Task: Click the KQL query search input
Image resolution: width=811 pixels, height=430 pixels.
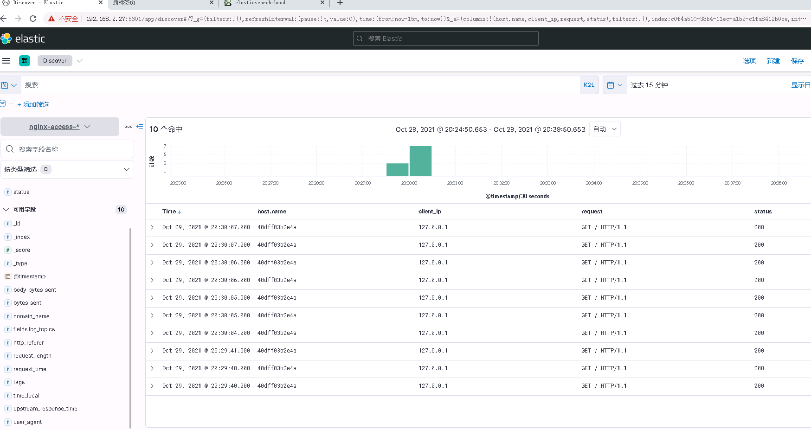Action: click(302, 85)
